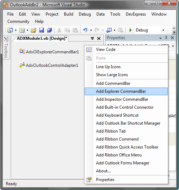Select the AdxOlExplorerCommandBar1 component icon
Screen dimensions: 179x190
pyautogui.click(x=22, y=51)
